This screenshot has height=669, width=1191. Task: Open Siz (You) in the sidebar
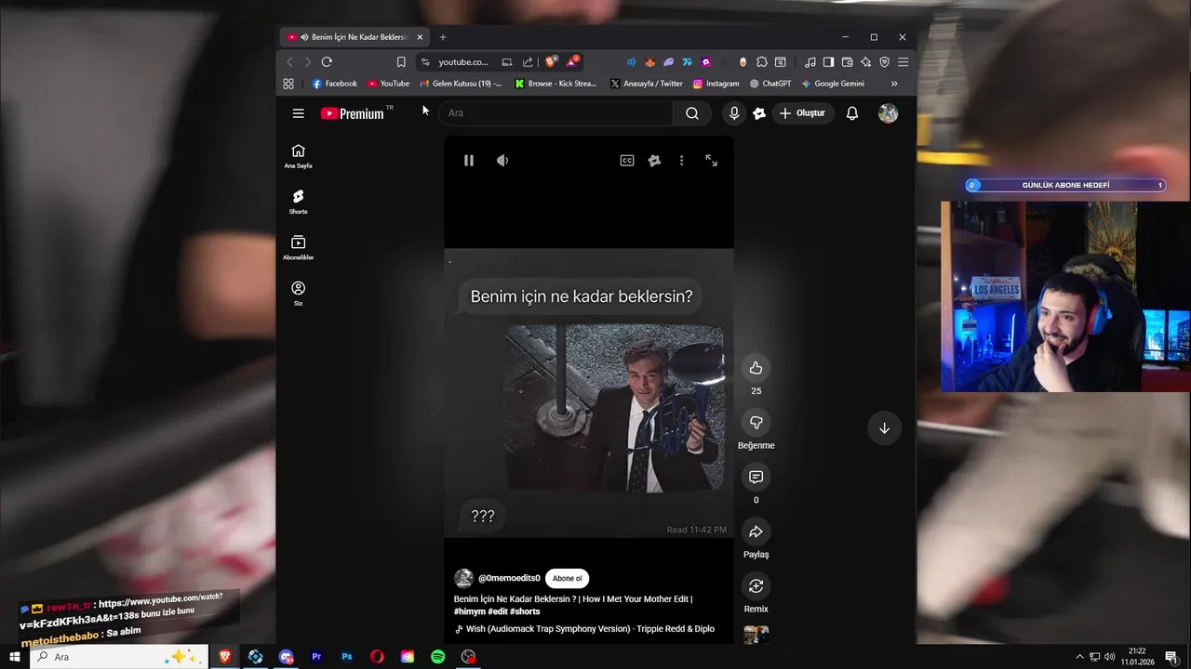298,294
